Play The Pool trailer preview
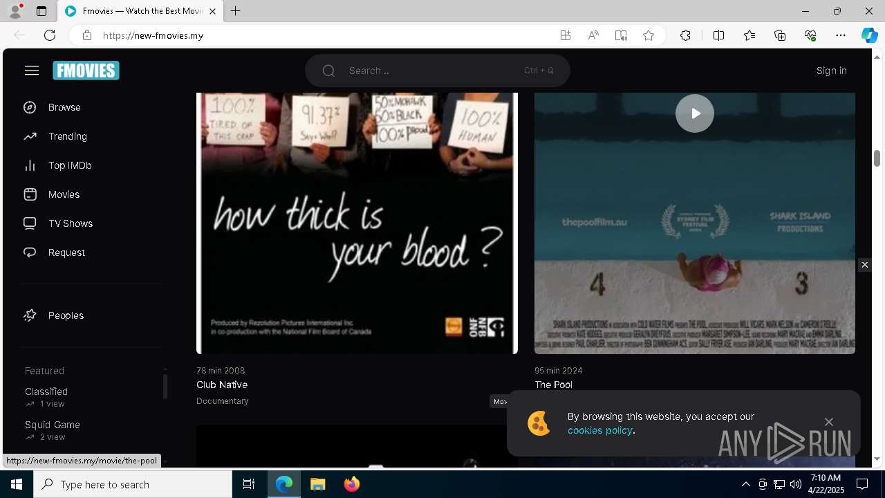 [694, 113]
